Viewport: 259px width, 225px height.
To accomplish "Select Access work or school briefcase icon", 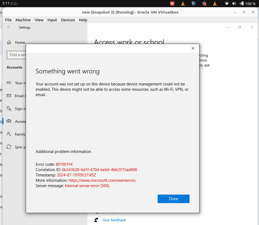I will click(x=9, y=121).
